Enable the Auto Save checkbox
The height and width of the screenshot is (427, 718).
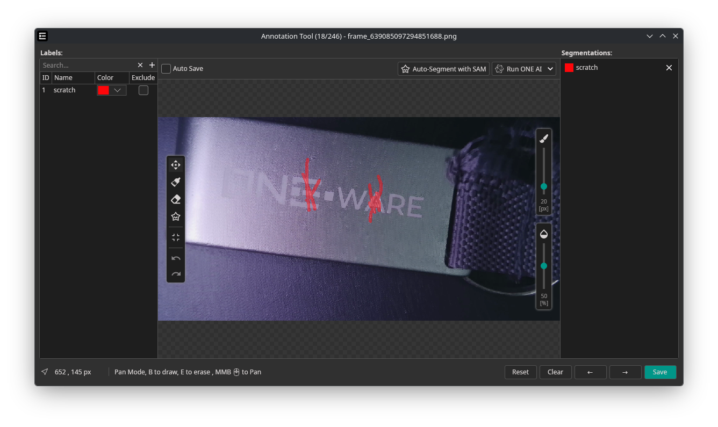[166, 69]
